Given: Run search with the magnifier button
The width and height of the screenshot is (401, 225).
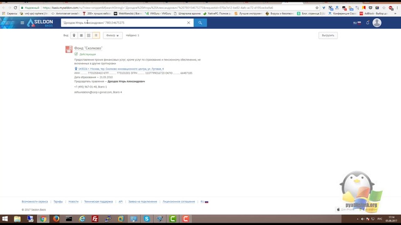Looking at the screenshot, I should pyautogui.click(x=200, y=22).
